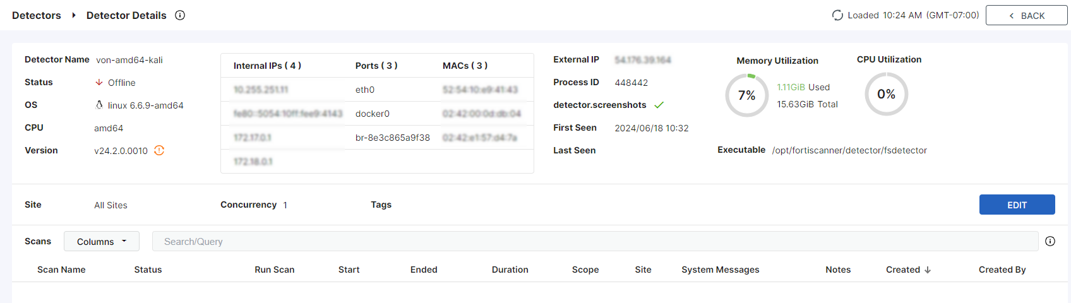This screenshot has height=303, width=1071.
Task: Click the version update icon
Action: [159, 150]
